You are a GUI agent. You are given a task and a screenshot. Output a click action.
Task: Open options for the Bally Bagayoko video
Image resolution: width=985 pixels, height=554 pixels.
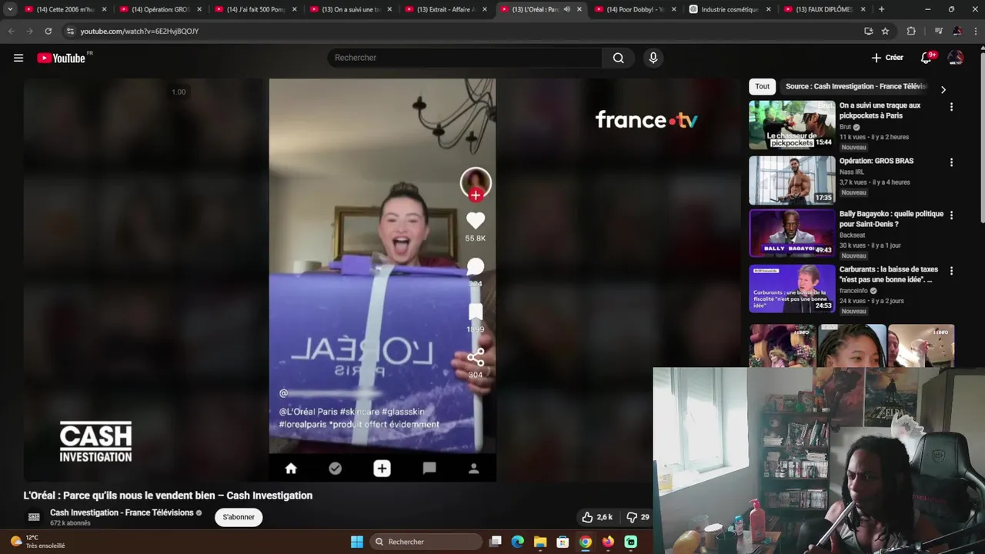[951, 215]
